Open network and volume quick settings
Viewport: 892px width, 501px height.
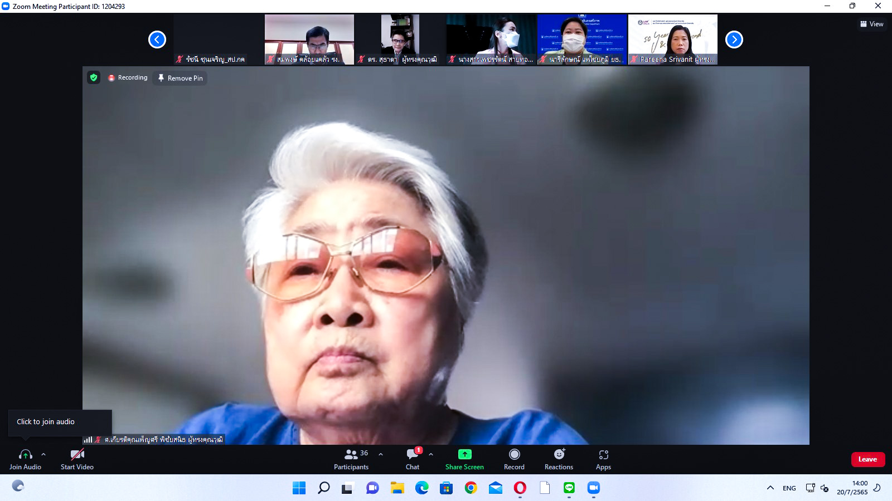817,488
